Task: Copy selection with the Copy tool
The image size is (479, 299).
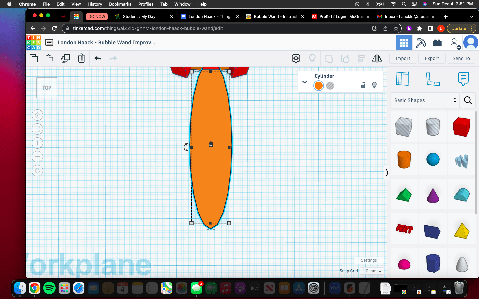Action: pyautogui.click(x=34, y=59)
